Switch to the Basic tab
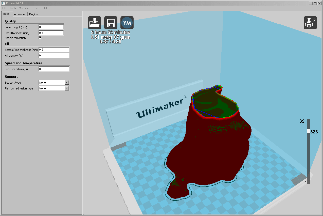This screenshot has width=323, height=216. coord(7,14)
